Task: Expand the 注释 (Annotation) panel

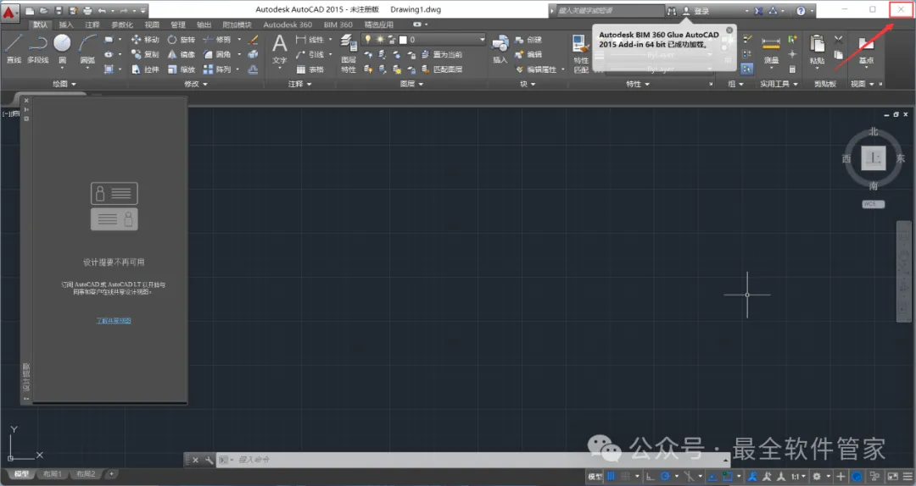Action: point(299,84)
